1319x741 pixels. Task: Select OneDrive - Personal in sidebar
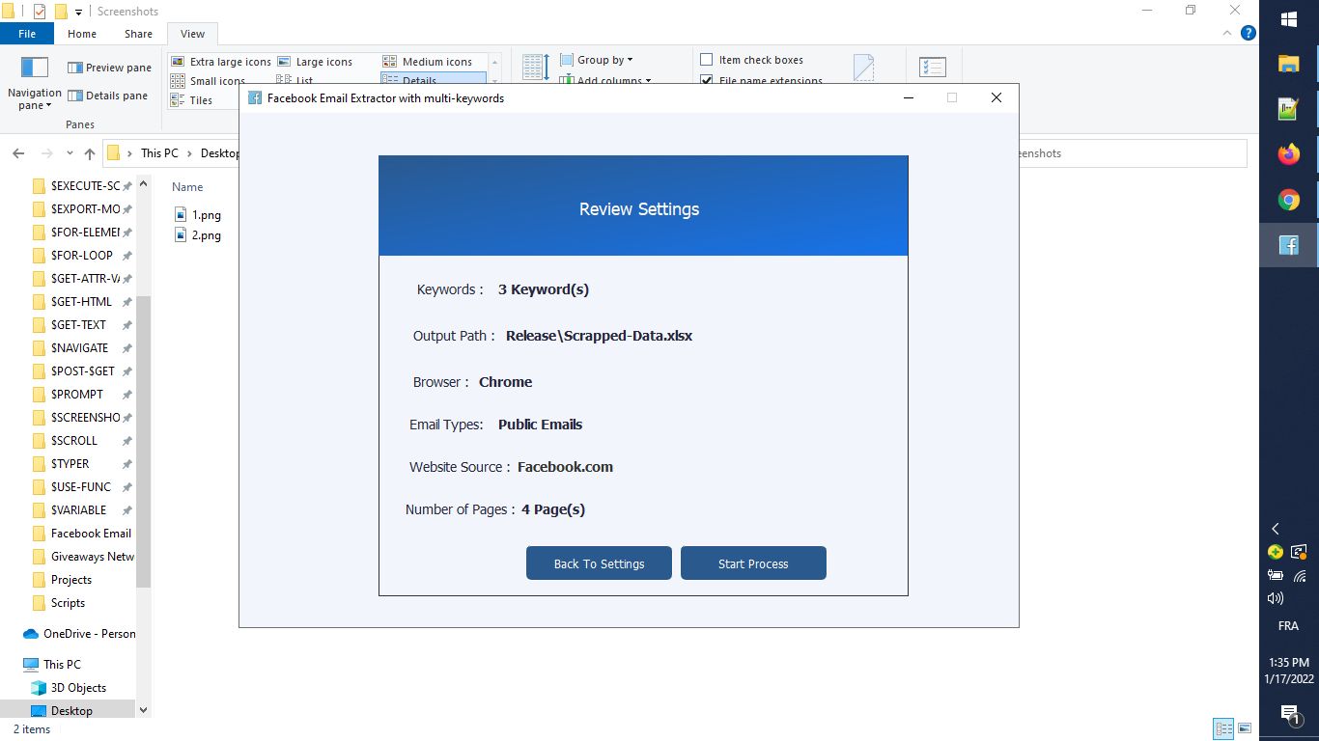coord(79,634)
